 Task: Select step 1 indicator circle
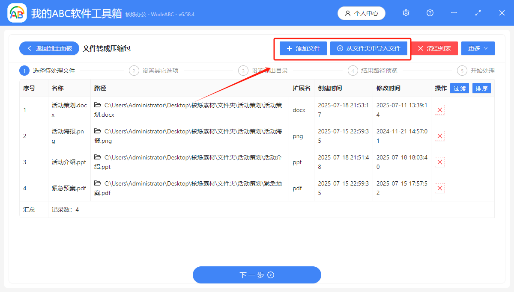24,71
